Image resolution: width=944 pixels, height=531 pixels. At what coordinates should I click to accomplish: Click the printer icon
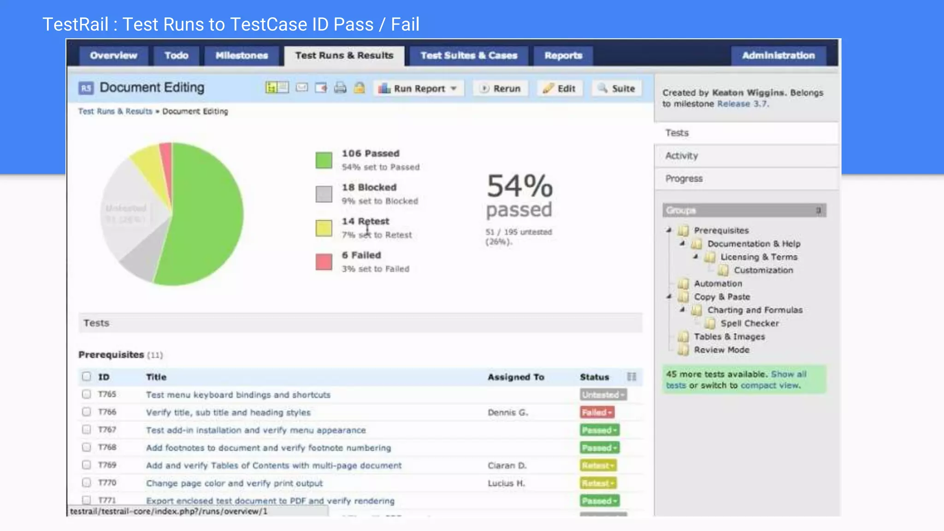(340, 88)
